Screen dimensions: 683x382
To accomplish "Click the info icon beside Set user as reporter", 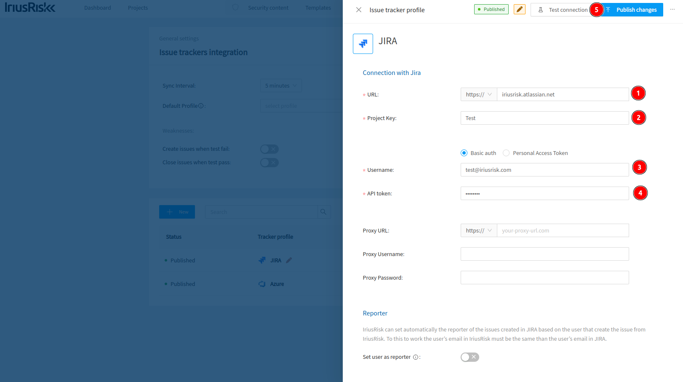I will (x=416, y=357).
